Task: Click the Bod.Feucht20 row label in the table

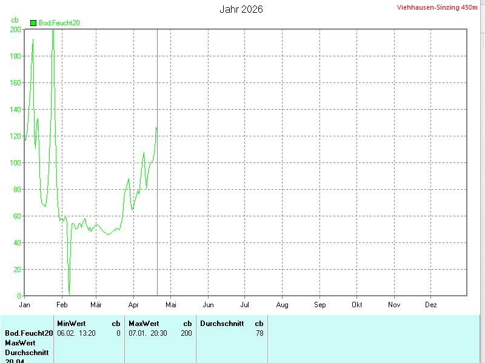Action: pos(29,333)
